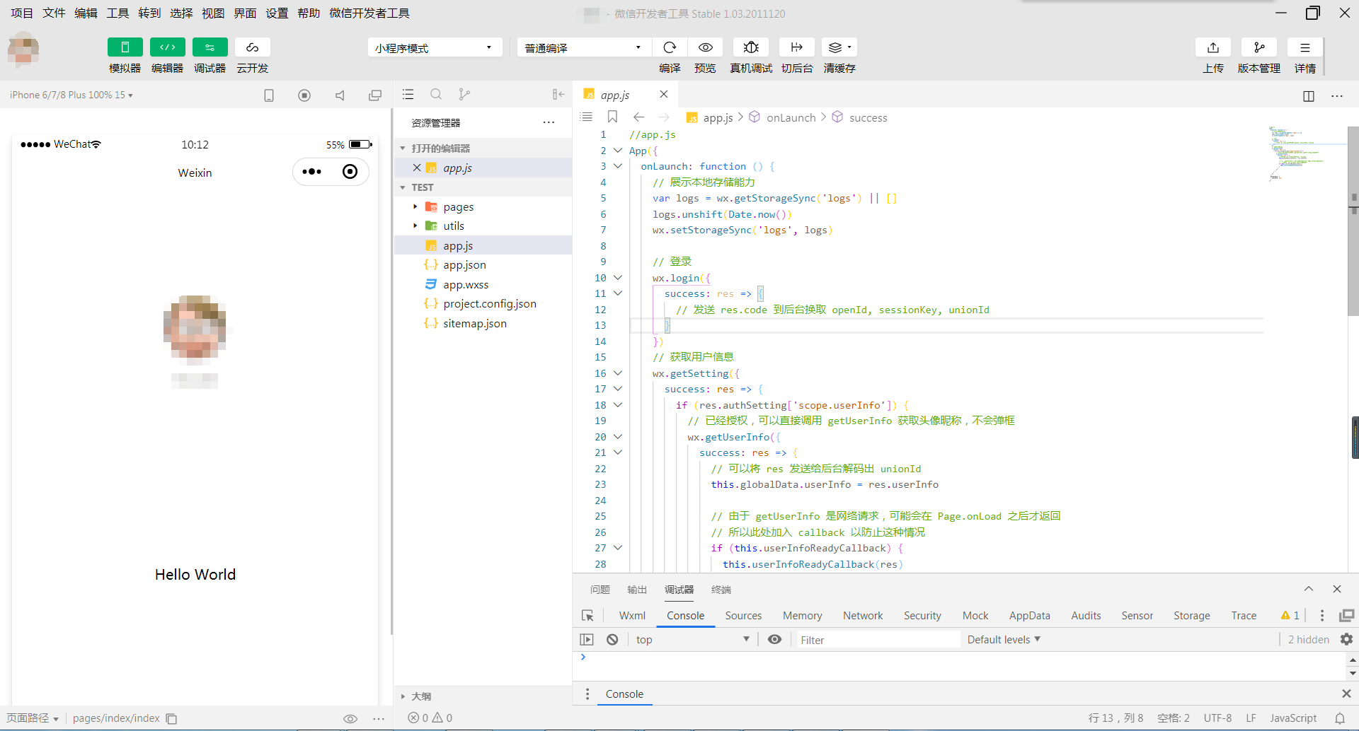The image size is (1359, 731).
Task: Collapse the 打开的编辑器 section
Action: coord(403,148)
